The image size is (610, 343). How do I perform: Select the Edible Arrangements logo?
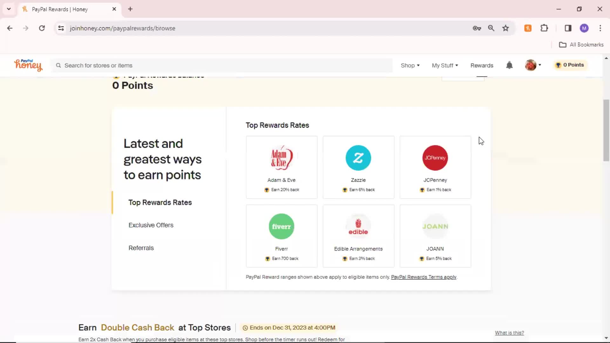pyautogui.click(x=358, y=226)
